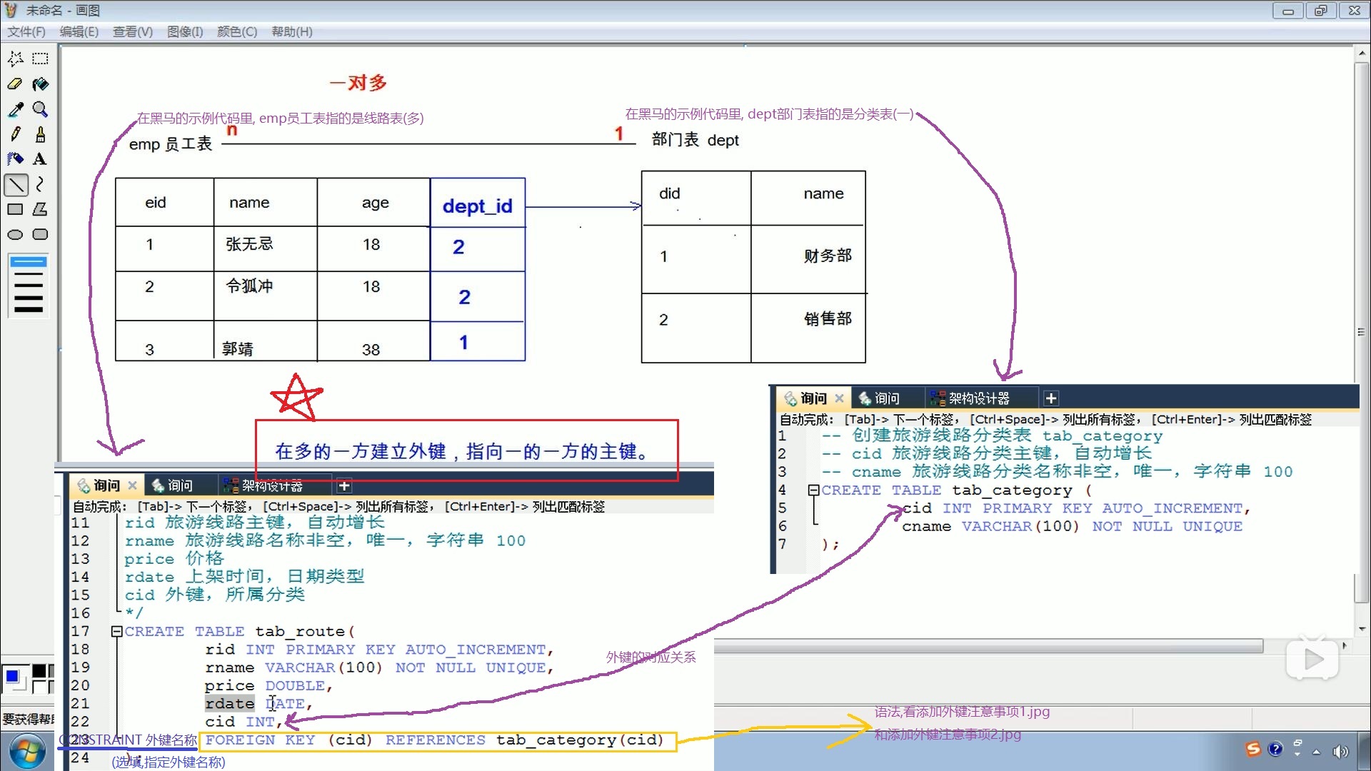Select the Magnifier tool

tap(41, 109)
